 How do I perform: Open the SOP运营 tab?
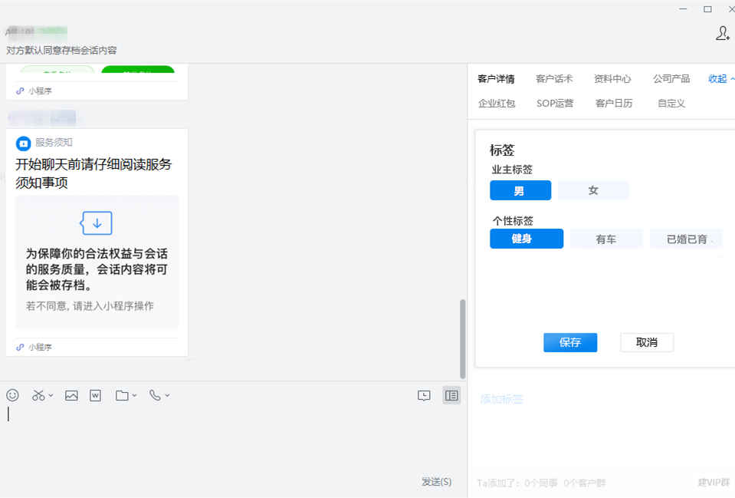(x=554, y=103)
